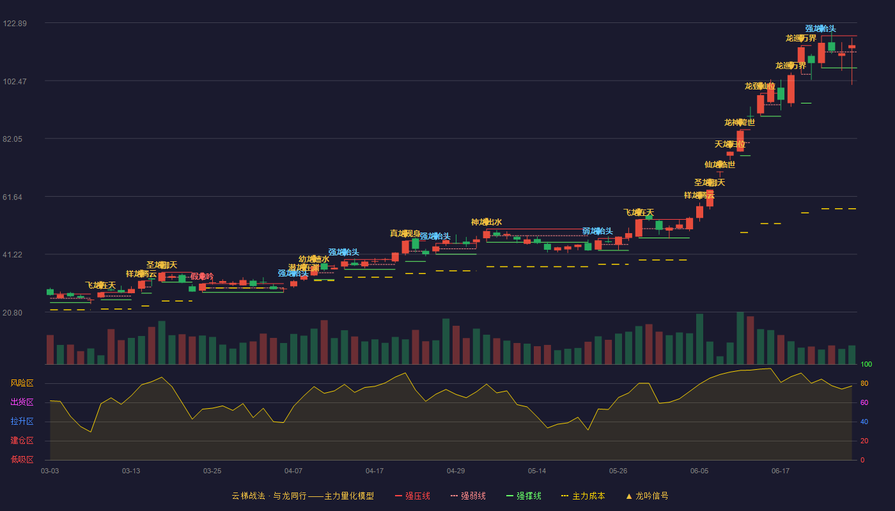The image size is (895, 511).
Task: Click the 102.47 price axis label
Action: pyautogui.click(x=15, y=82)
